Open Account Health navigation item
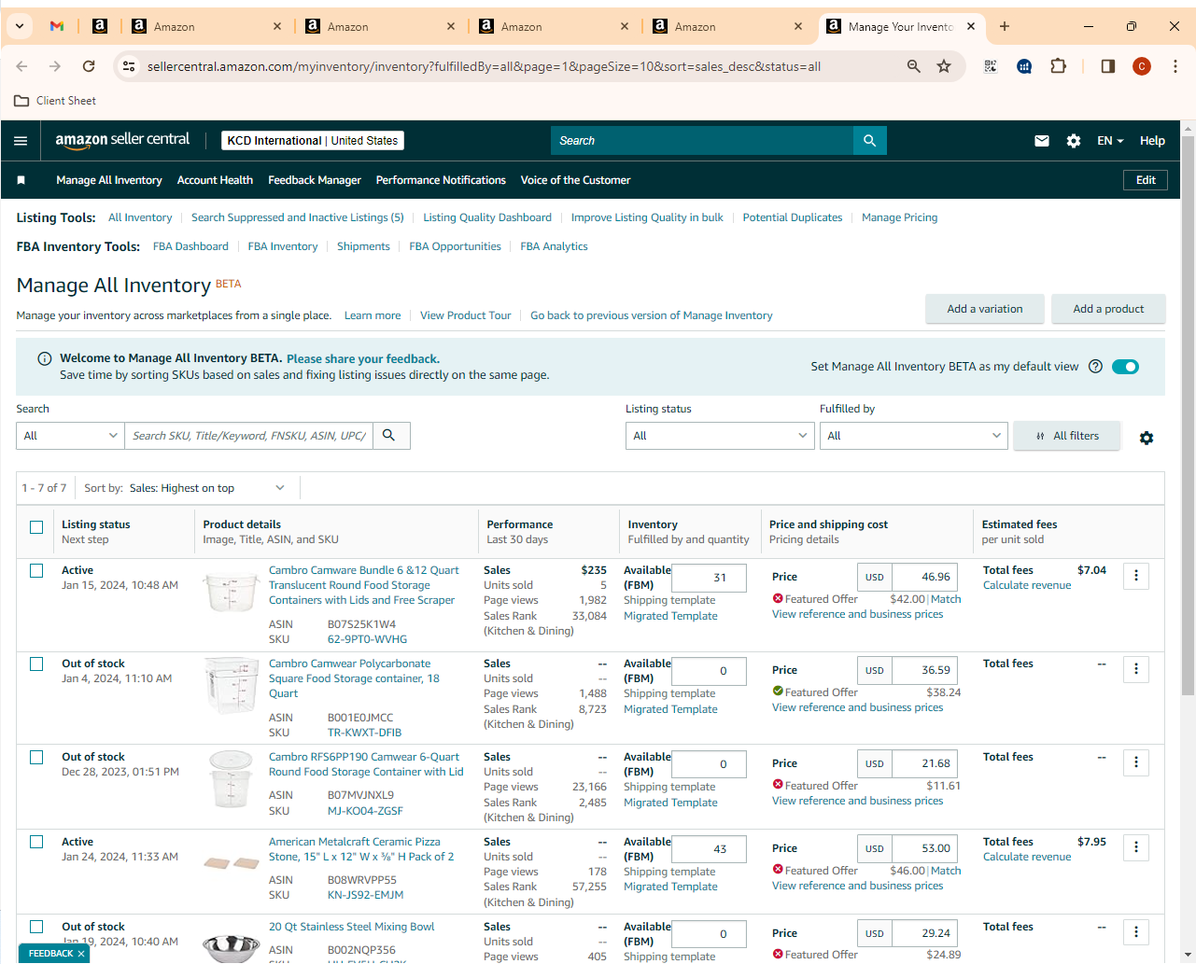 (x=215, y=180)
